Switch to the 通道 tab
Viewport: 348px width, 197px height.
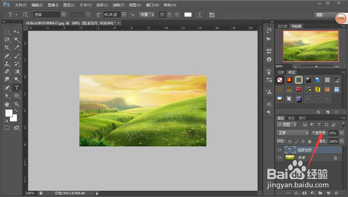[x=291, y=118]
